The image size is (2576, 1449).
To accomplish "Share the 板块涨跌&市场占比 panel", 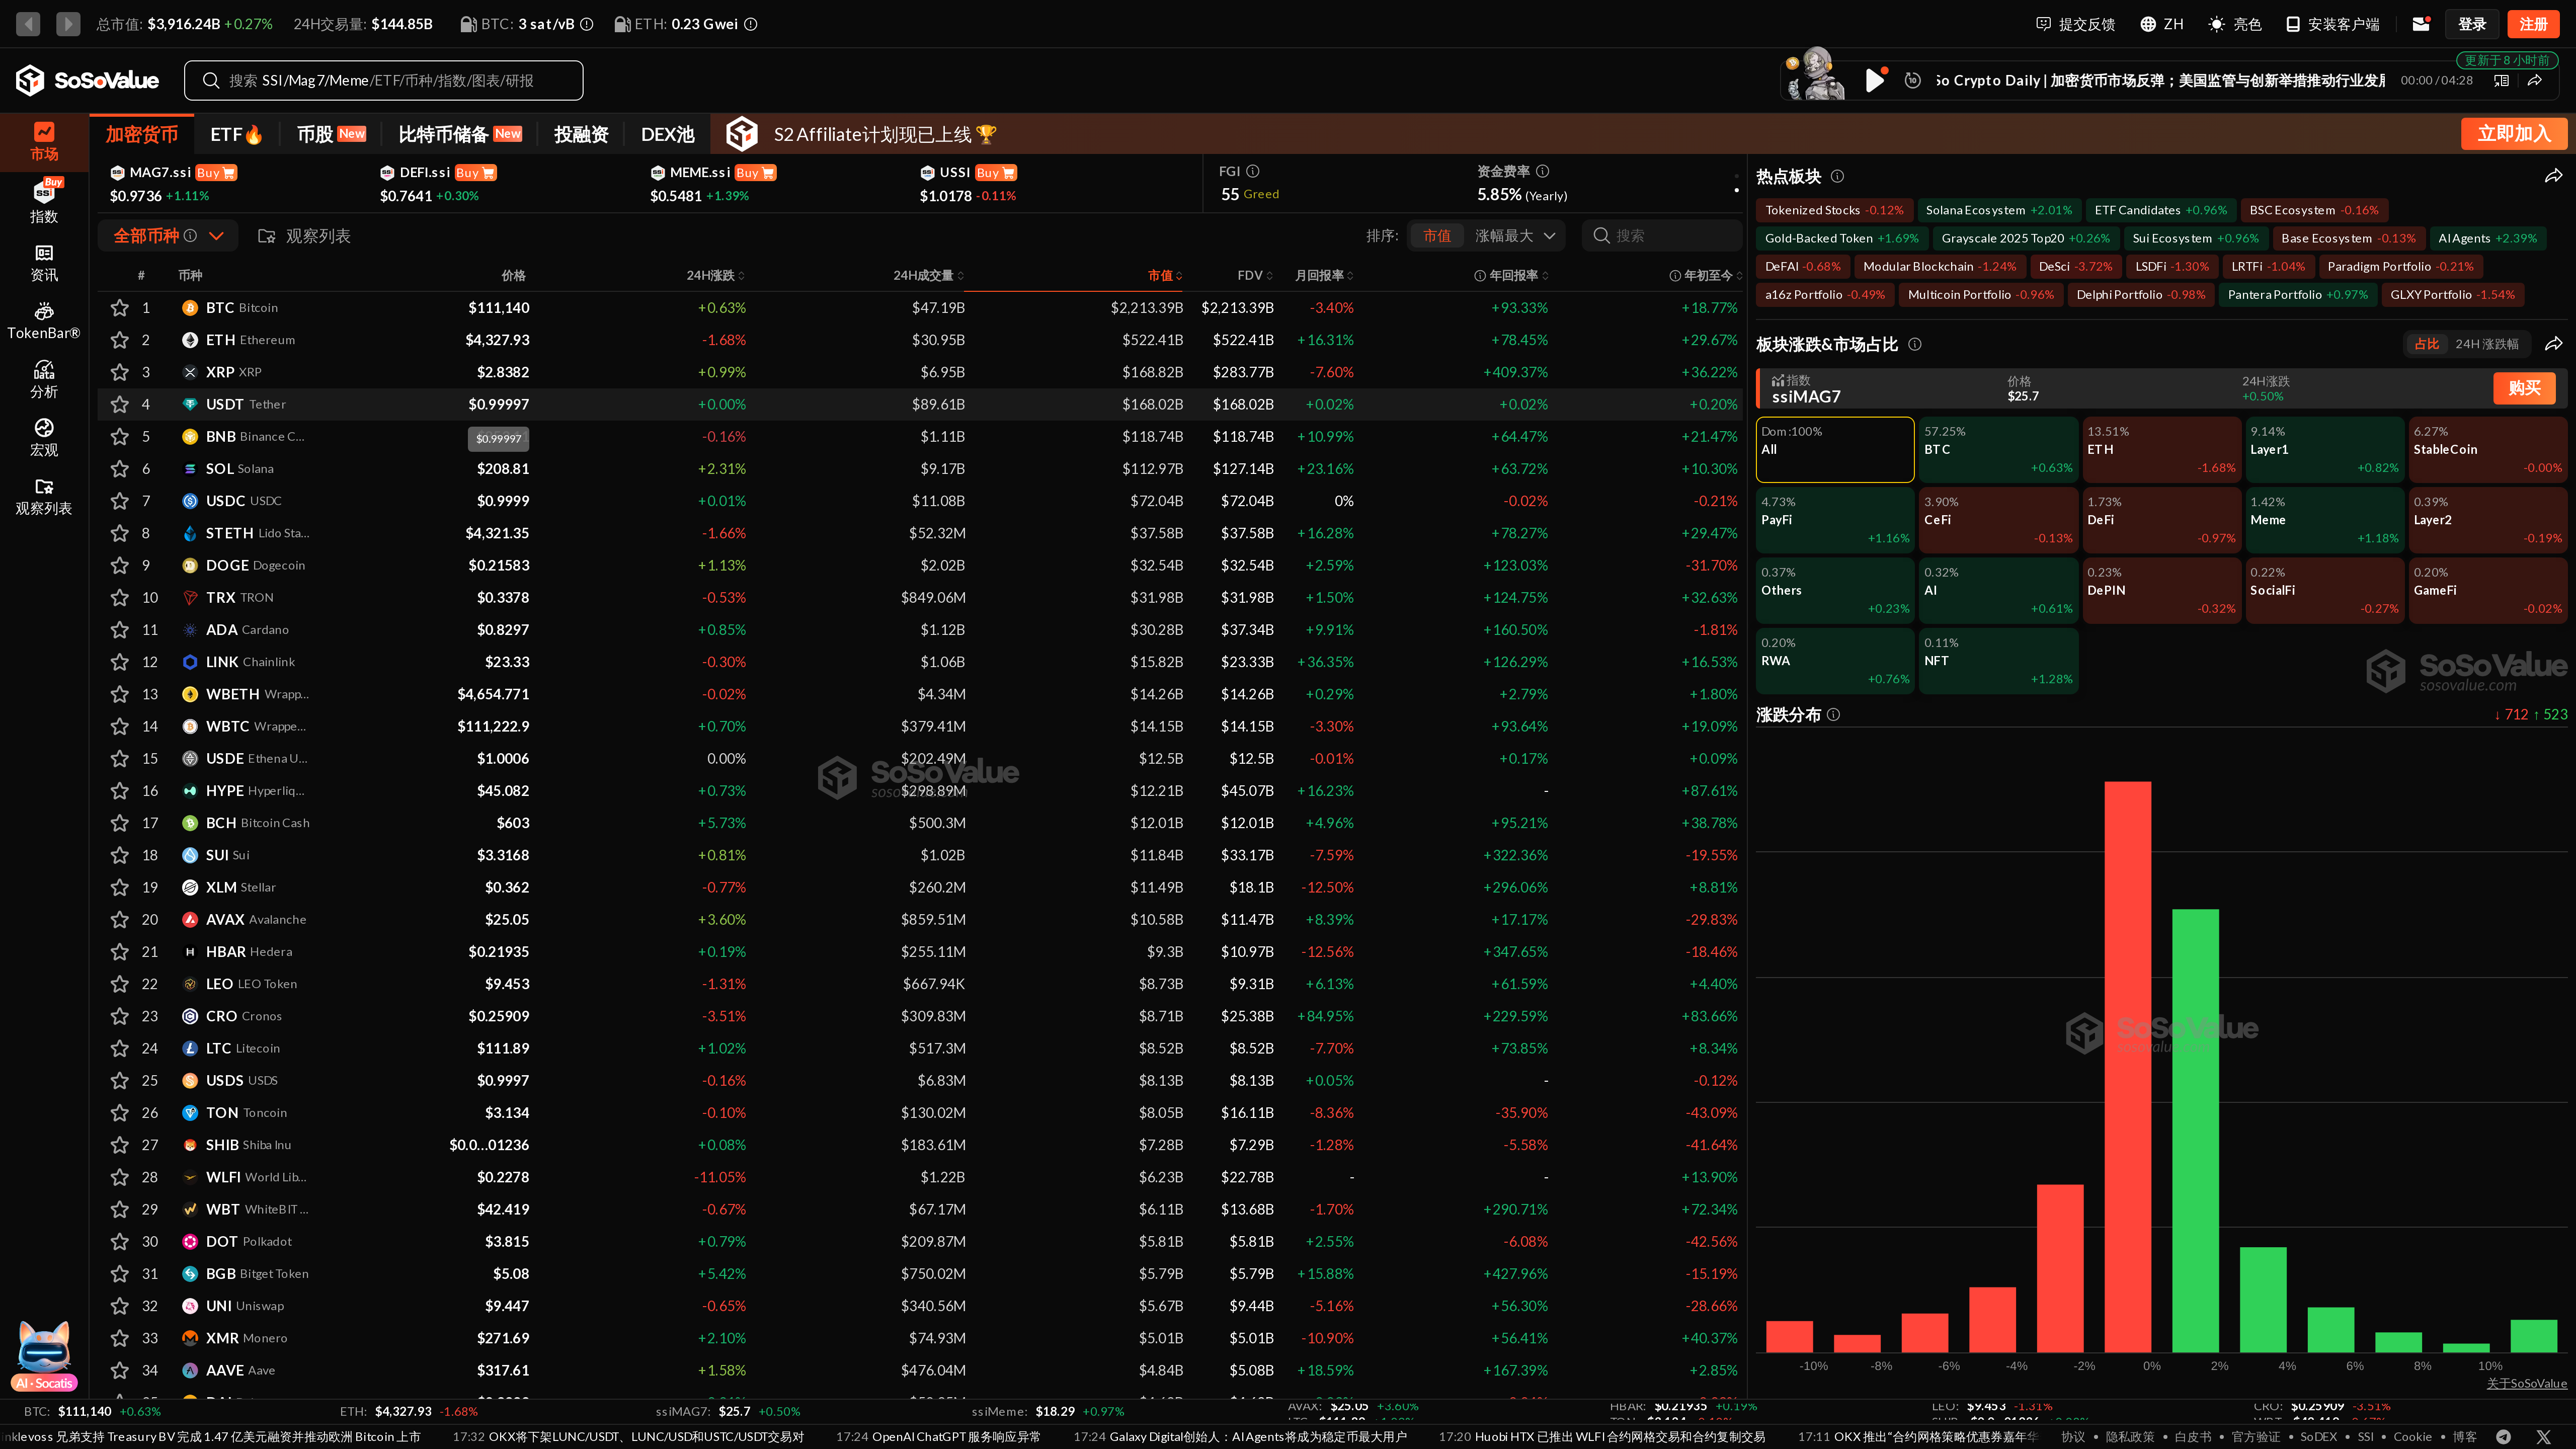I will click(2553, 344).
